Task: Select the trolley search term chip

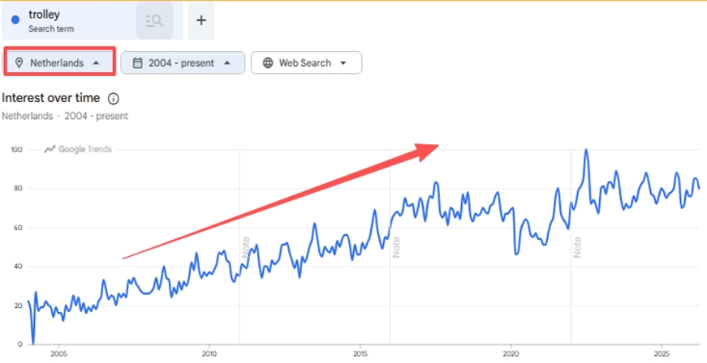Action: 70,20
